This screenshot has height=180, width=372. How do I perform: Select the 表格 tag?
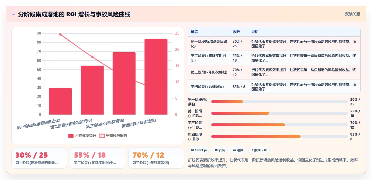(x=220, y=150)
